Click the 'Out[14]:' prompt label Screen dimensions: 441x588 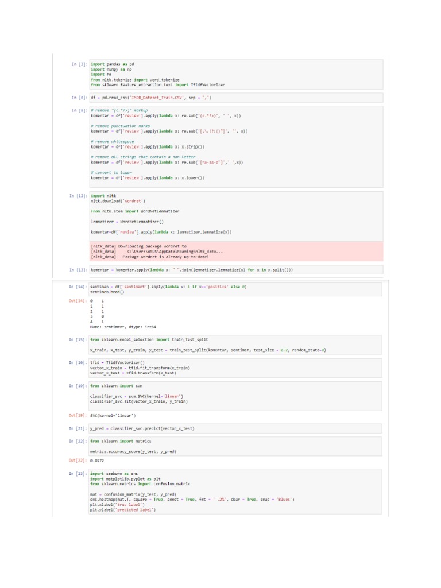tap(78, 301)
